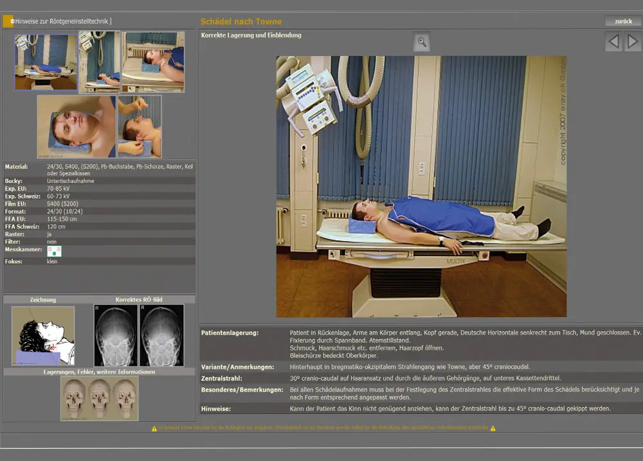This screenshot has height=461, width=643.
Task: Go to next image with right arrow
Action: pos(633,42)
